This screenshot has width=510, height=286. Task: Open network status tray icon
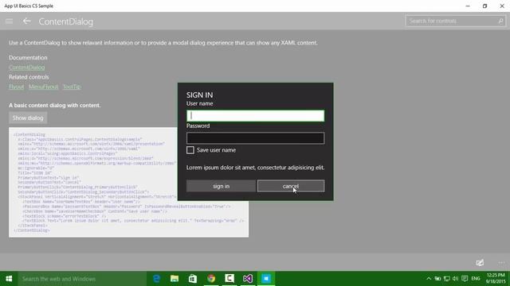[x=447, y=279]
